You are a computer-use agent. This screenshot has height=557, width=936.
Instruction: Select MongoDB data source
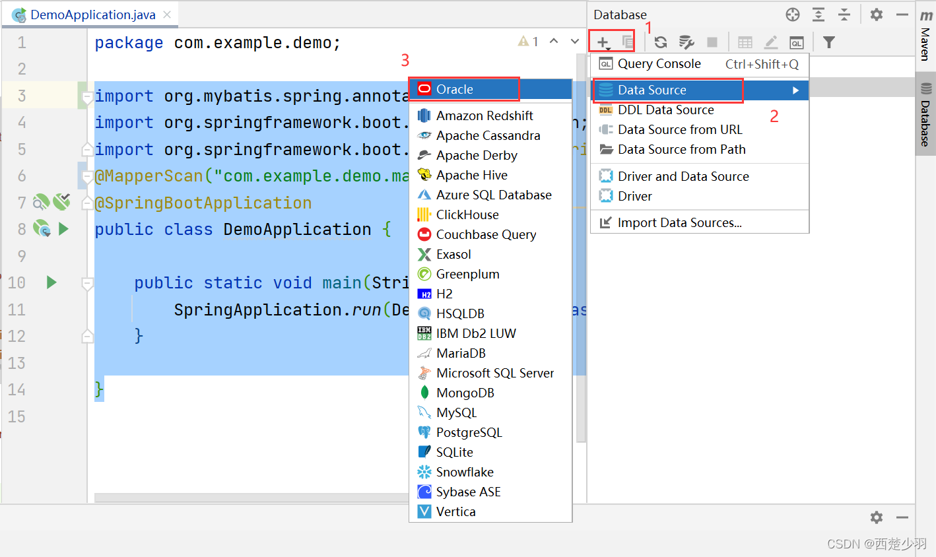(490, 393)
